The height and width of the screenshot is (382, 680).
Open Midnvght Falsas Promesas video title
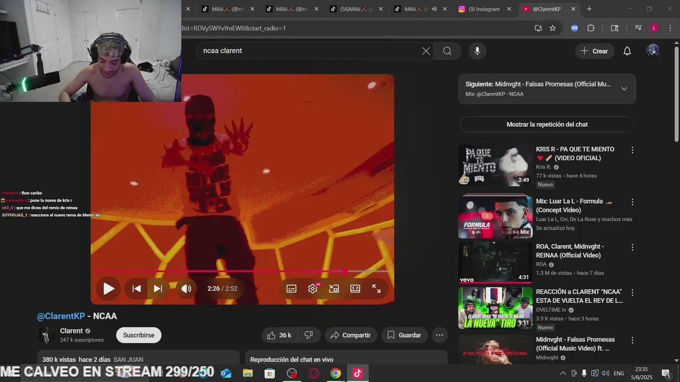pyautogui.click(x=575, y=344)
